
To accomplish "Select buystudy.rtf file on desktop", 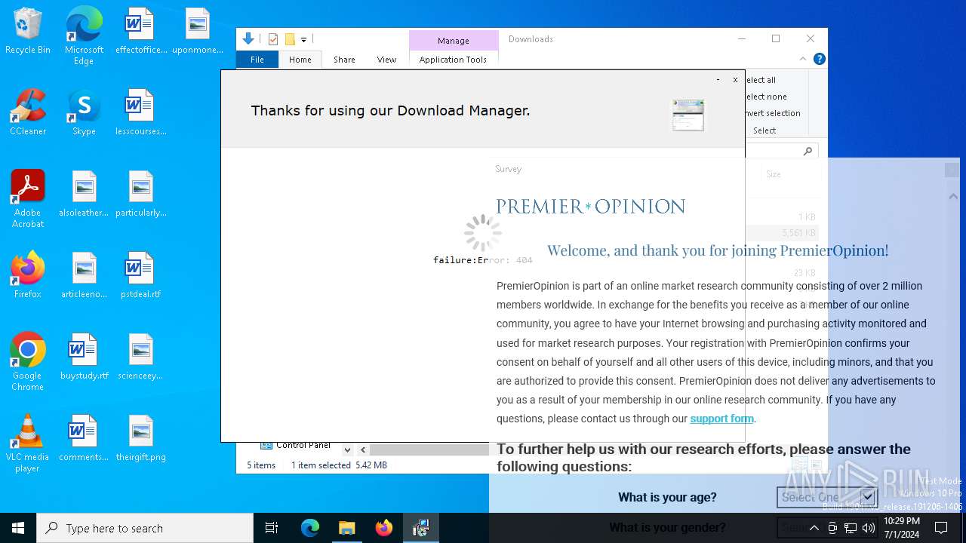I will tap(84, 357).
